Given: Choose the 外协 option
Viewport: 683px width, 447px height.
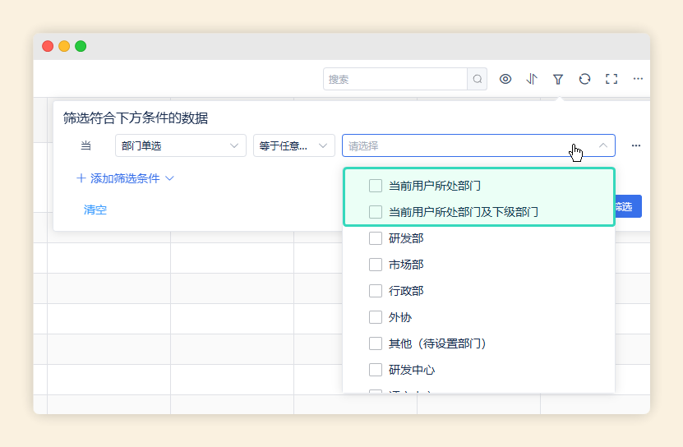Looking at the screenshot, I should click(399, 317).
